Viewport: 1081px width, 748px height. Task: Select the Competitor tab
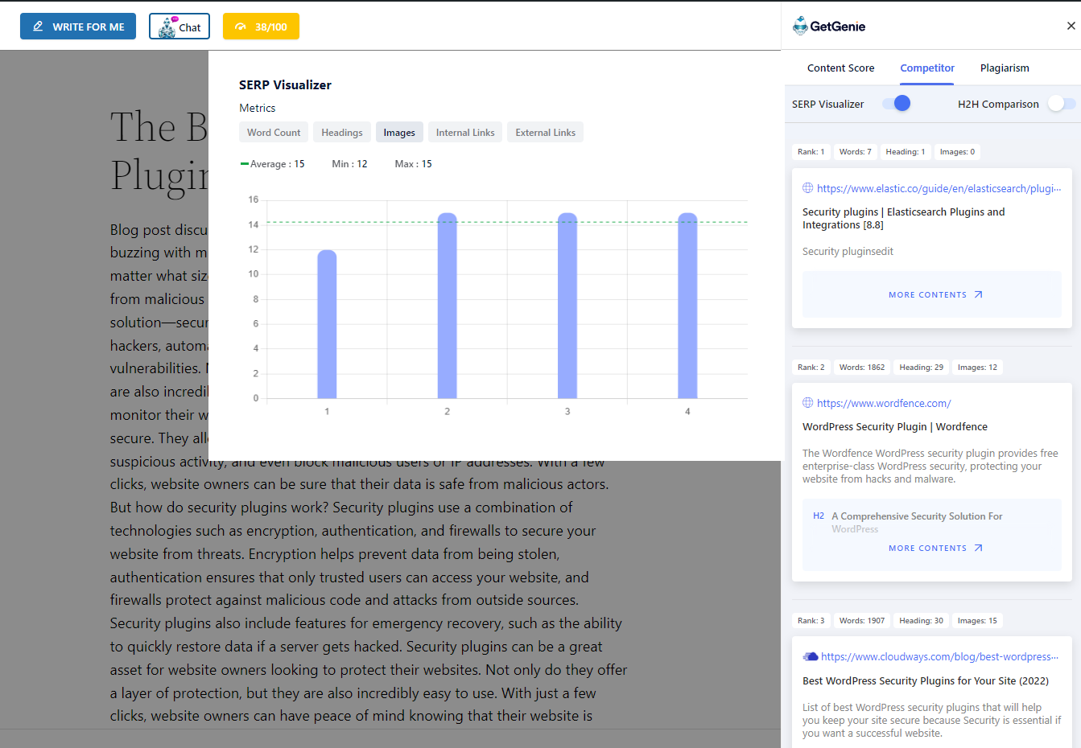click(x=927, y=68)
